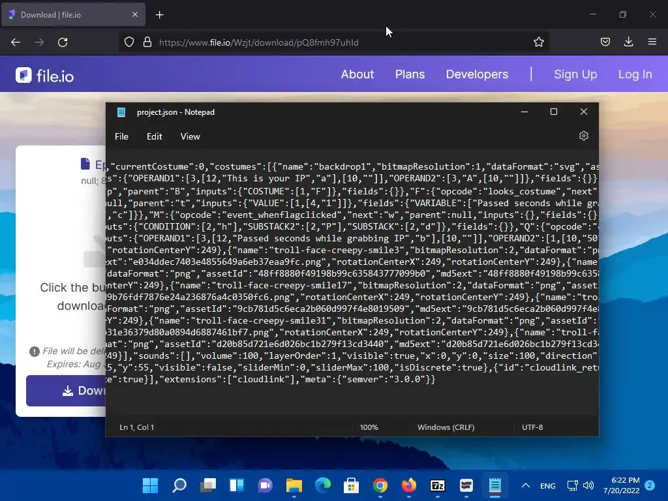Open Notepad settings gear icon
This screenshot has height=501, width=668.
click(584, 136)
